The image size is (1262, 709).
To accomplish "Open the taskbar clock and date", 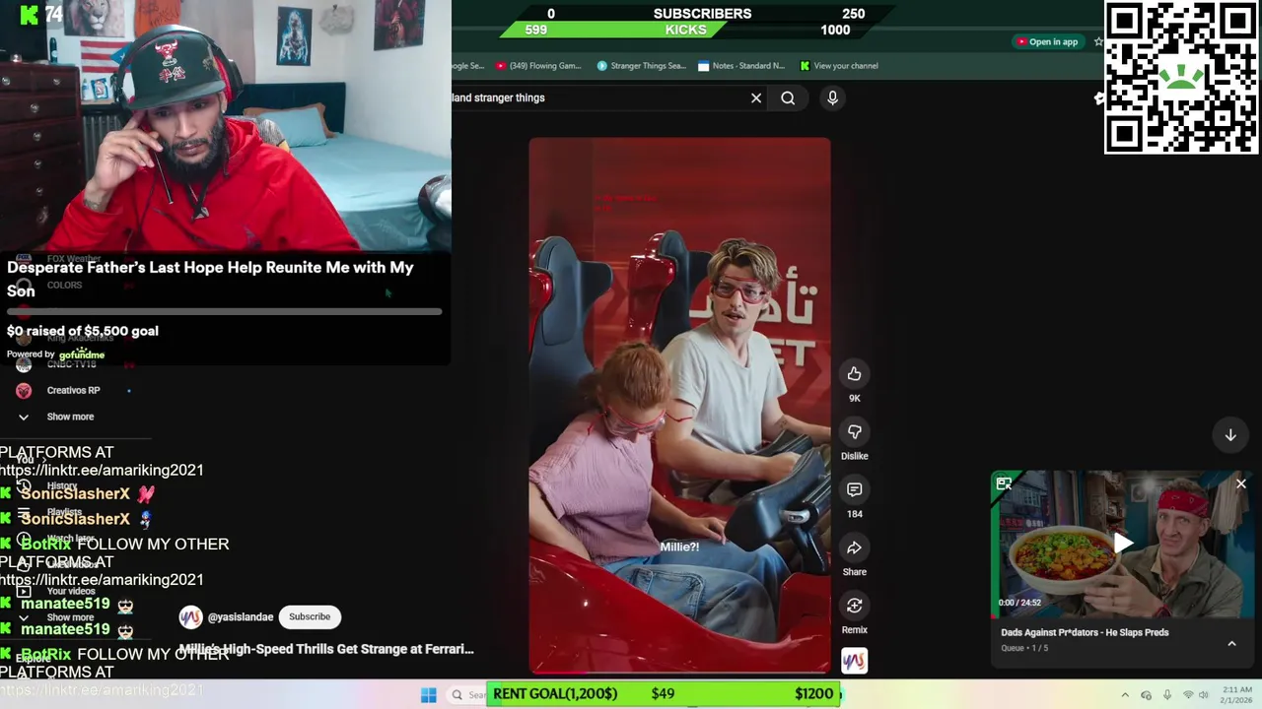I will tap(1237, 695).
